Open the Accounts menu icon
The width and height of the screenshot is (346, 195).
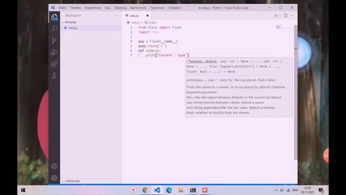pyautogui.click(x=54, y=166)
